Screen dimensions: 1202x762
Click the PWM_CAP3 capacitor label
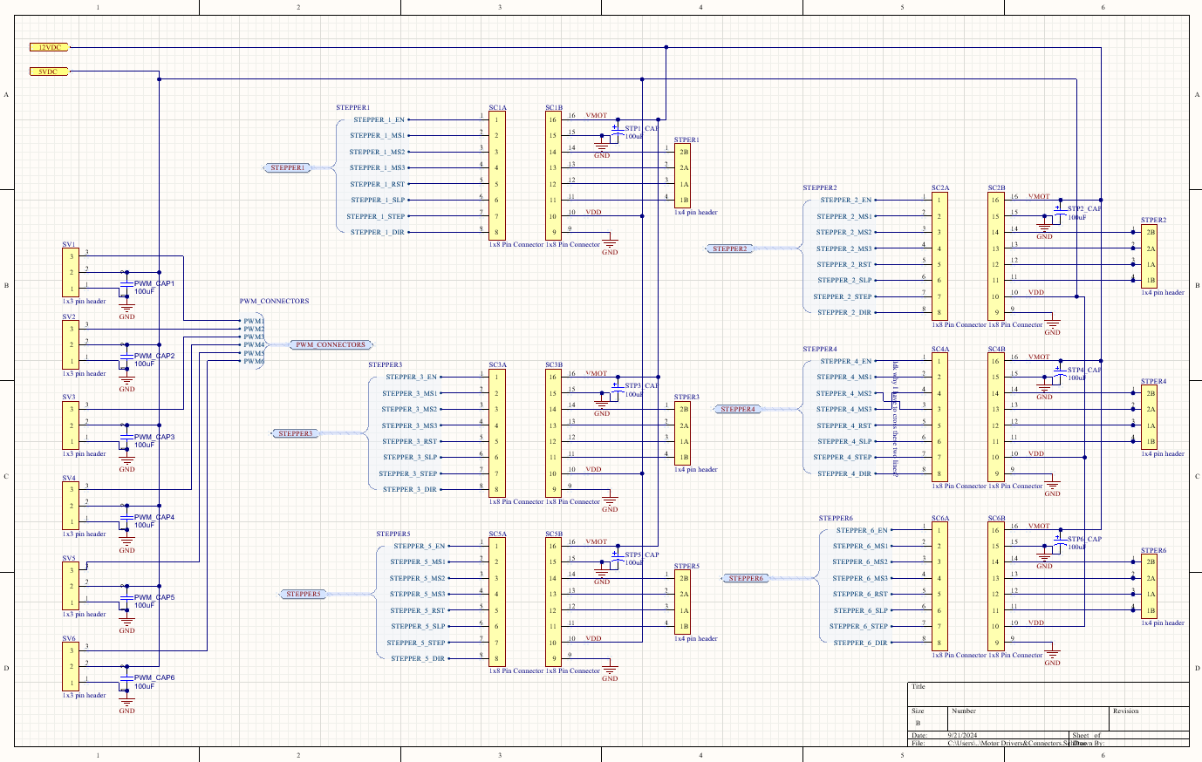(154, 437)
